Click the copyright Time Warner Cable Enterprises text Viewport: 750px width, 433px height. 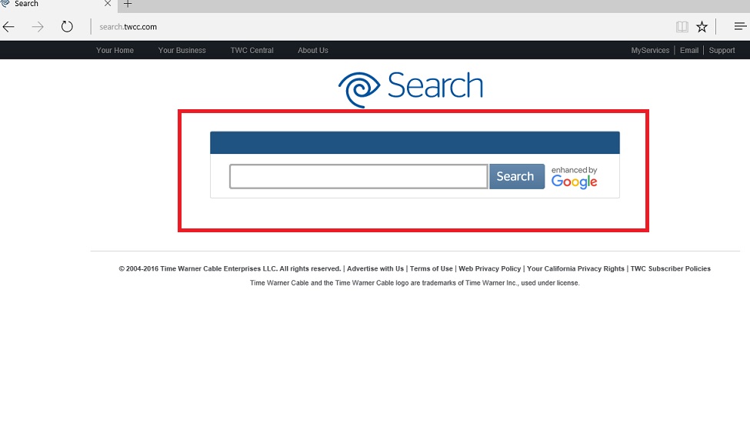point(229,269)
